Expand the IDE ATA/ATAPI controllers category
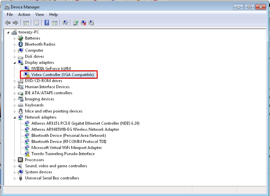Image resolution: width=270 pixels, height=196 pixels. (x=15, y=93)
